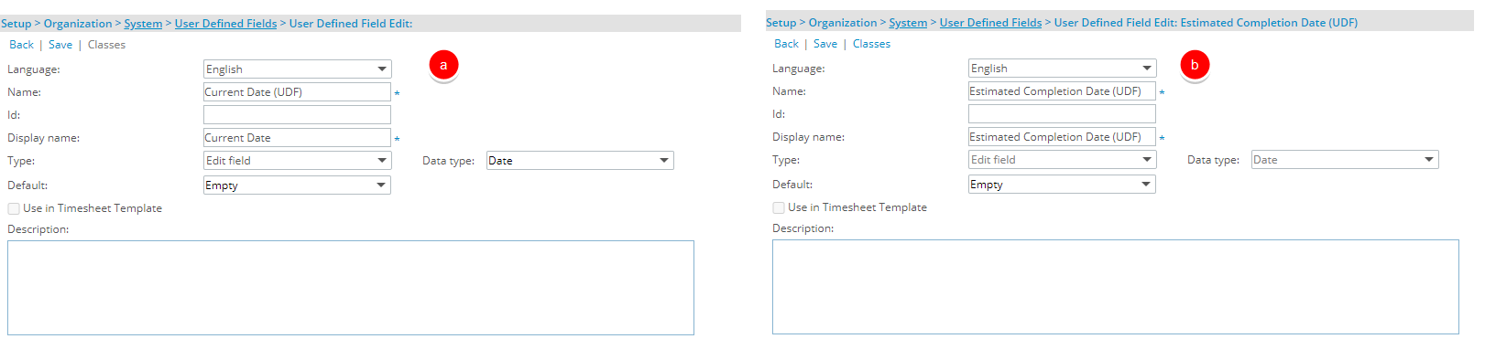Open the Default dropdown showing Empty, right form
1485x360 pixels.
(x=1062, y=185)
